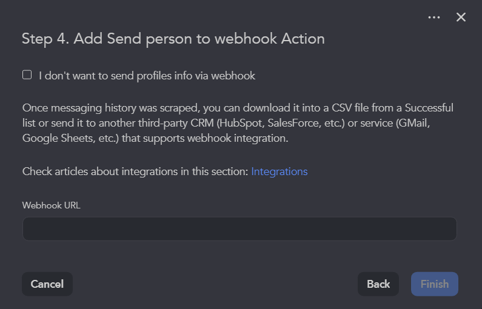482x309 pixels.
Task: Focus the Webhook URL input field
Action: [x=239, y=229]
